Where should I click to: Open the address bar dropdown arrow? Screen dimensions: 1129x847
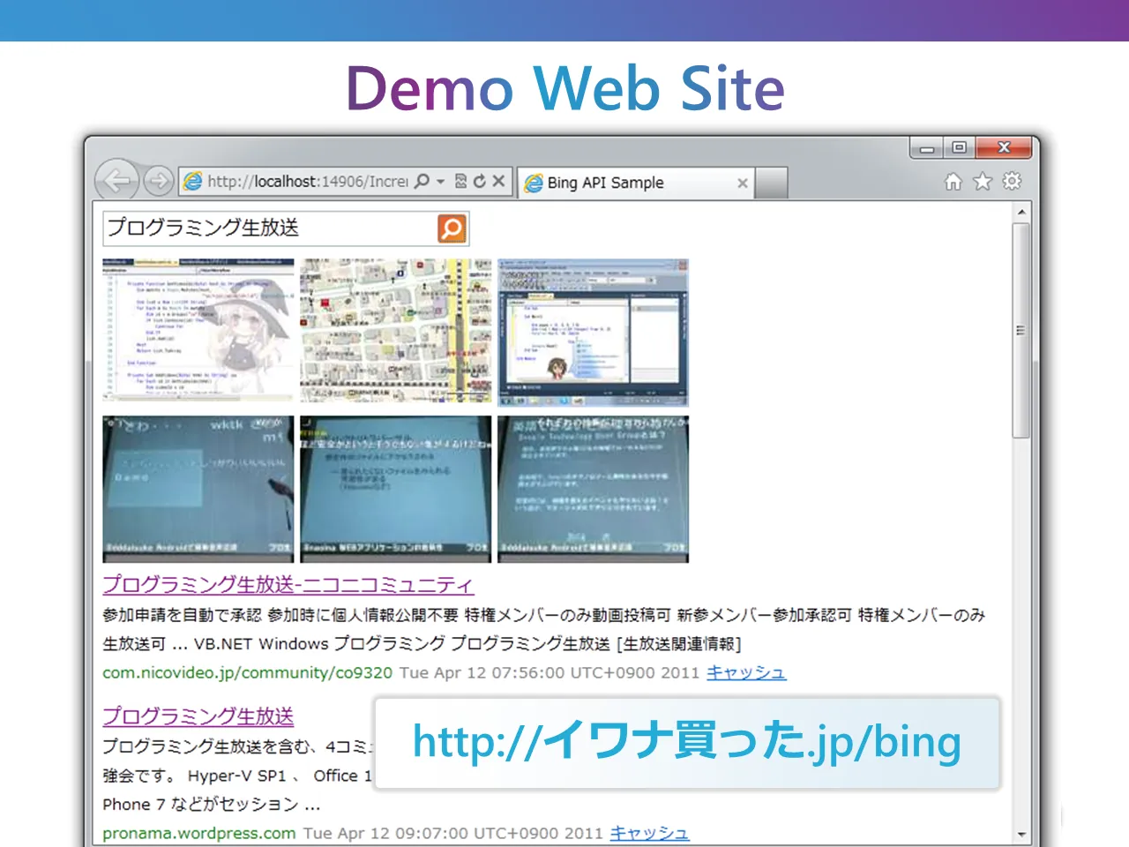click(x=440, y=181)
